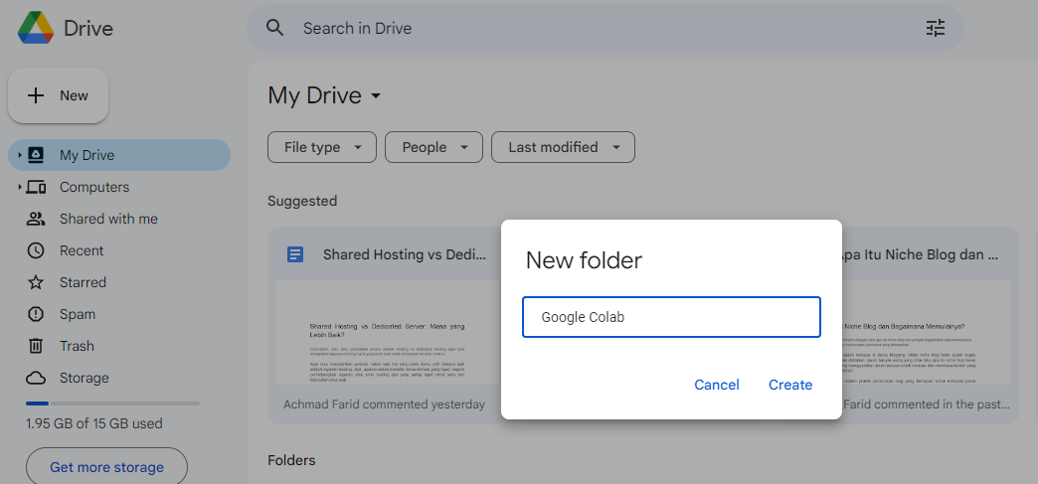The width and height of the screenshot is (1038, 484).
Task: Open Storage section
Action: coord(85,378)
